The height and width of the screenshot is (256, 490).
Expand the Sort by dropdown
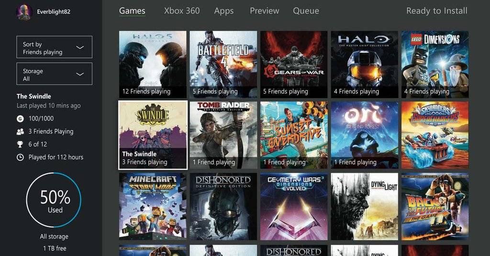click(55, 47)
